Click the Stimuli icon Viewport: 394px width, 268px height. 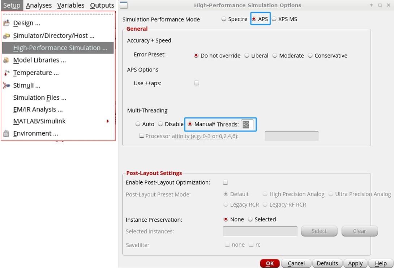coord(6,86)
